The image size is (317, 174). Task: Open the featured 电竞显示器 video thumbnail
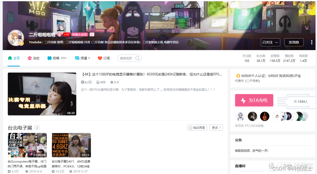42,94
